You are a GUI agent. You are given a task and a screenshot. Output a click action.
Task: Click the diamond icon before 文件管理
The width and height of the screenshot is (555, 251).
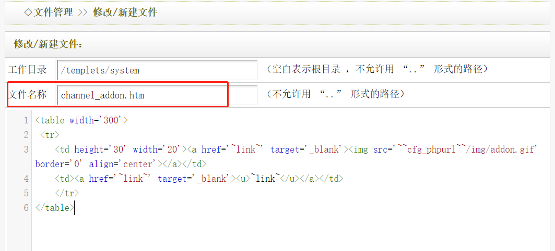pos(28,12)
